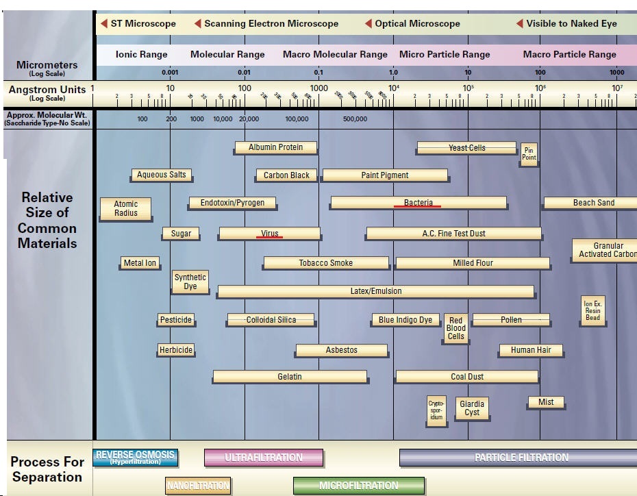Image resolution: width=637 pixels, height=496 pixels.
Task: Select the 'Beach Sand' bar
Action: coord(590,203)
